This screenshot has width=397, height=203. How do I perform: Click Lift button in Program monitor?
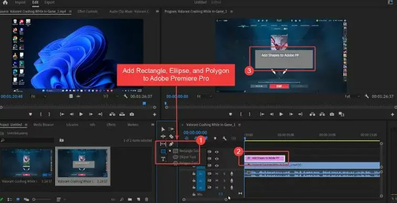[312, 114]
